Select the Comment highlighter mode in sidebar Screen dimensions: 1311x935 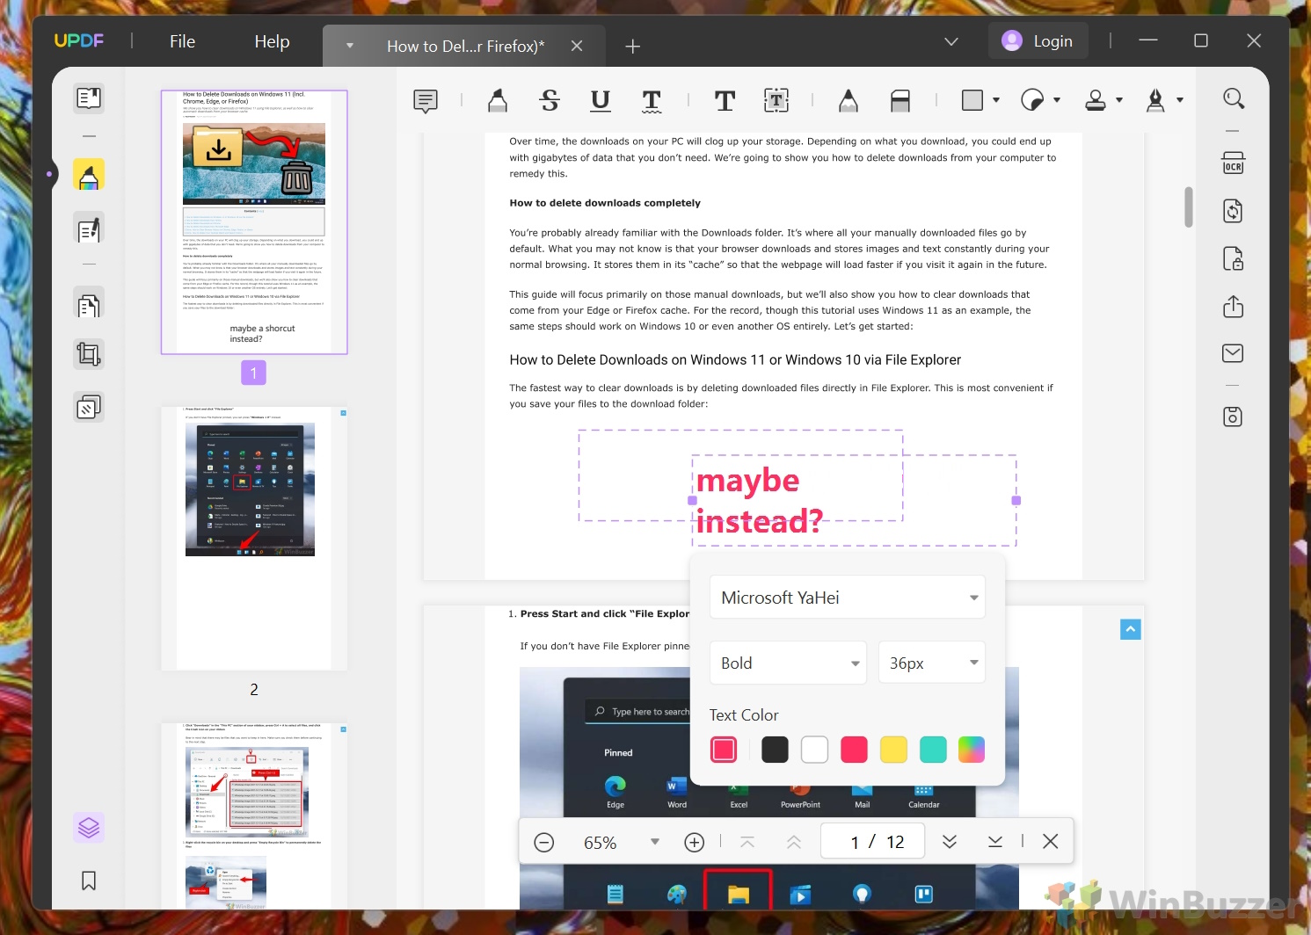click(x=89, y=175)
